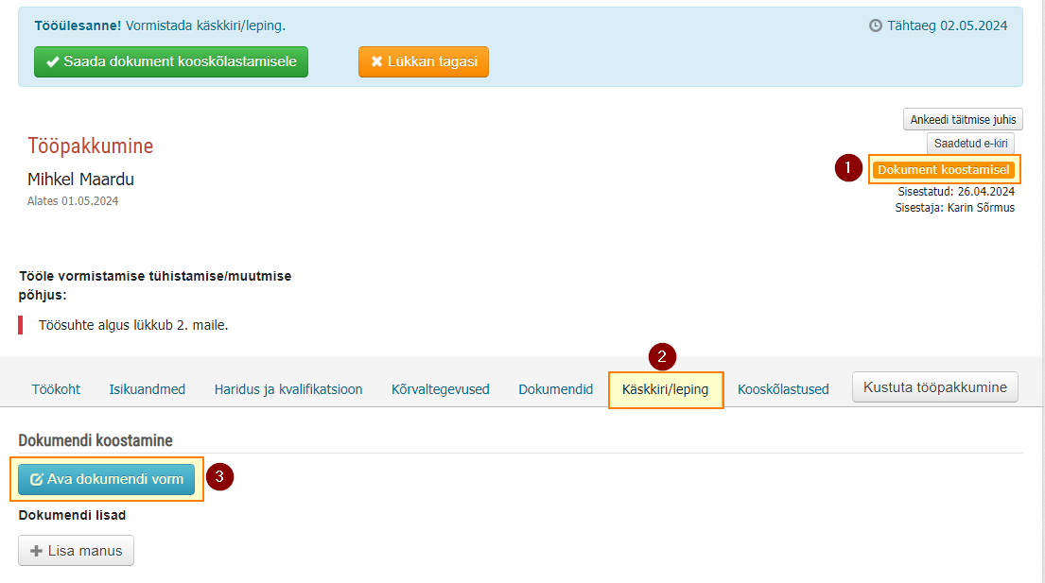Reject the task with Lükkan tagasi

pos(423,62)
